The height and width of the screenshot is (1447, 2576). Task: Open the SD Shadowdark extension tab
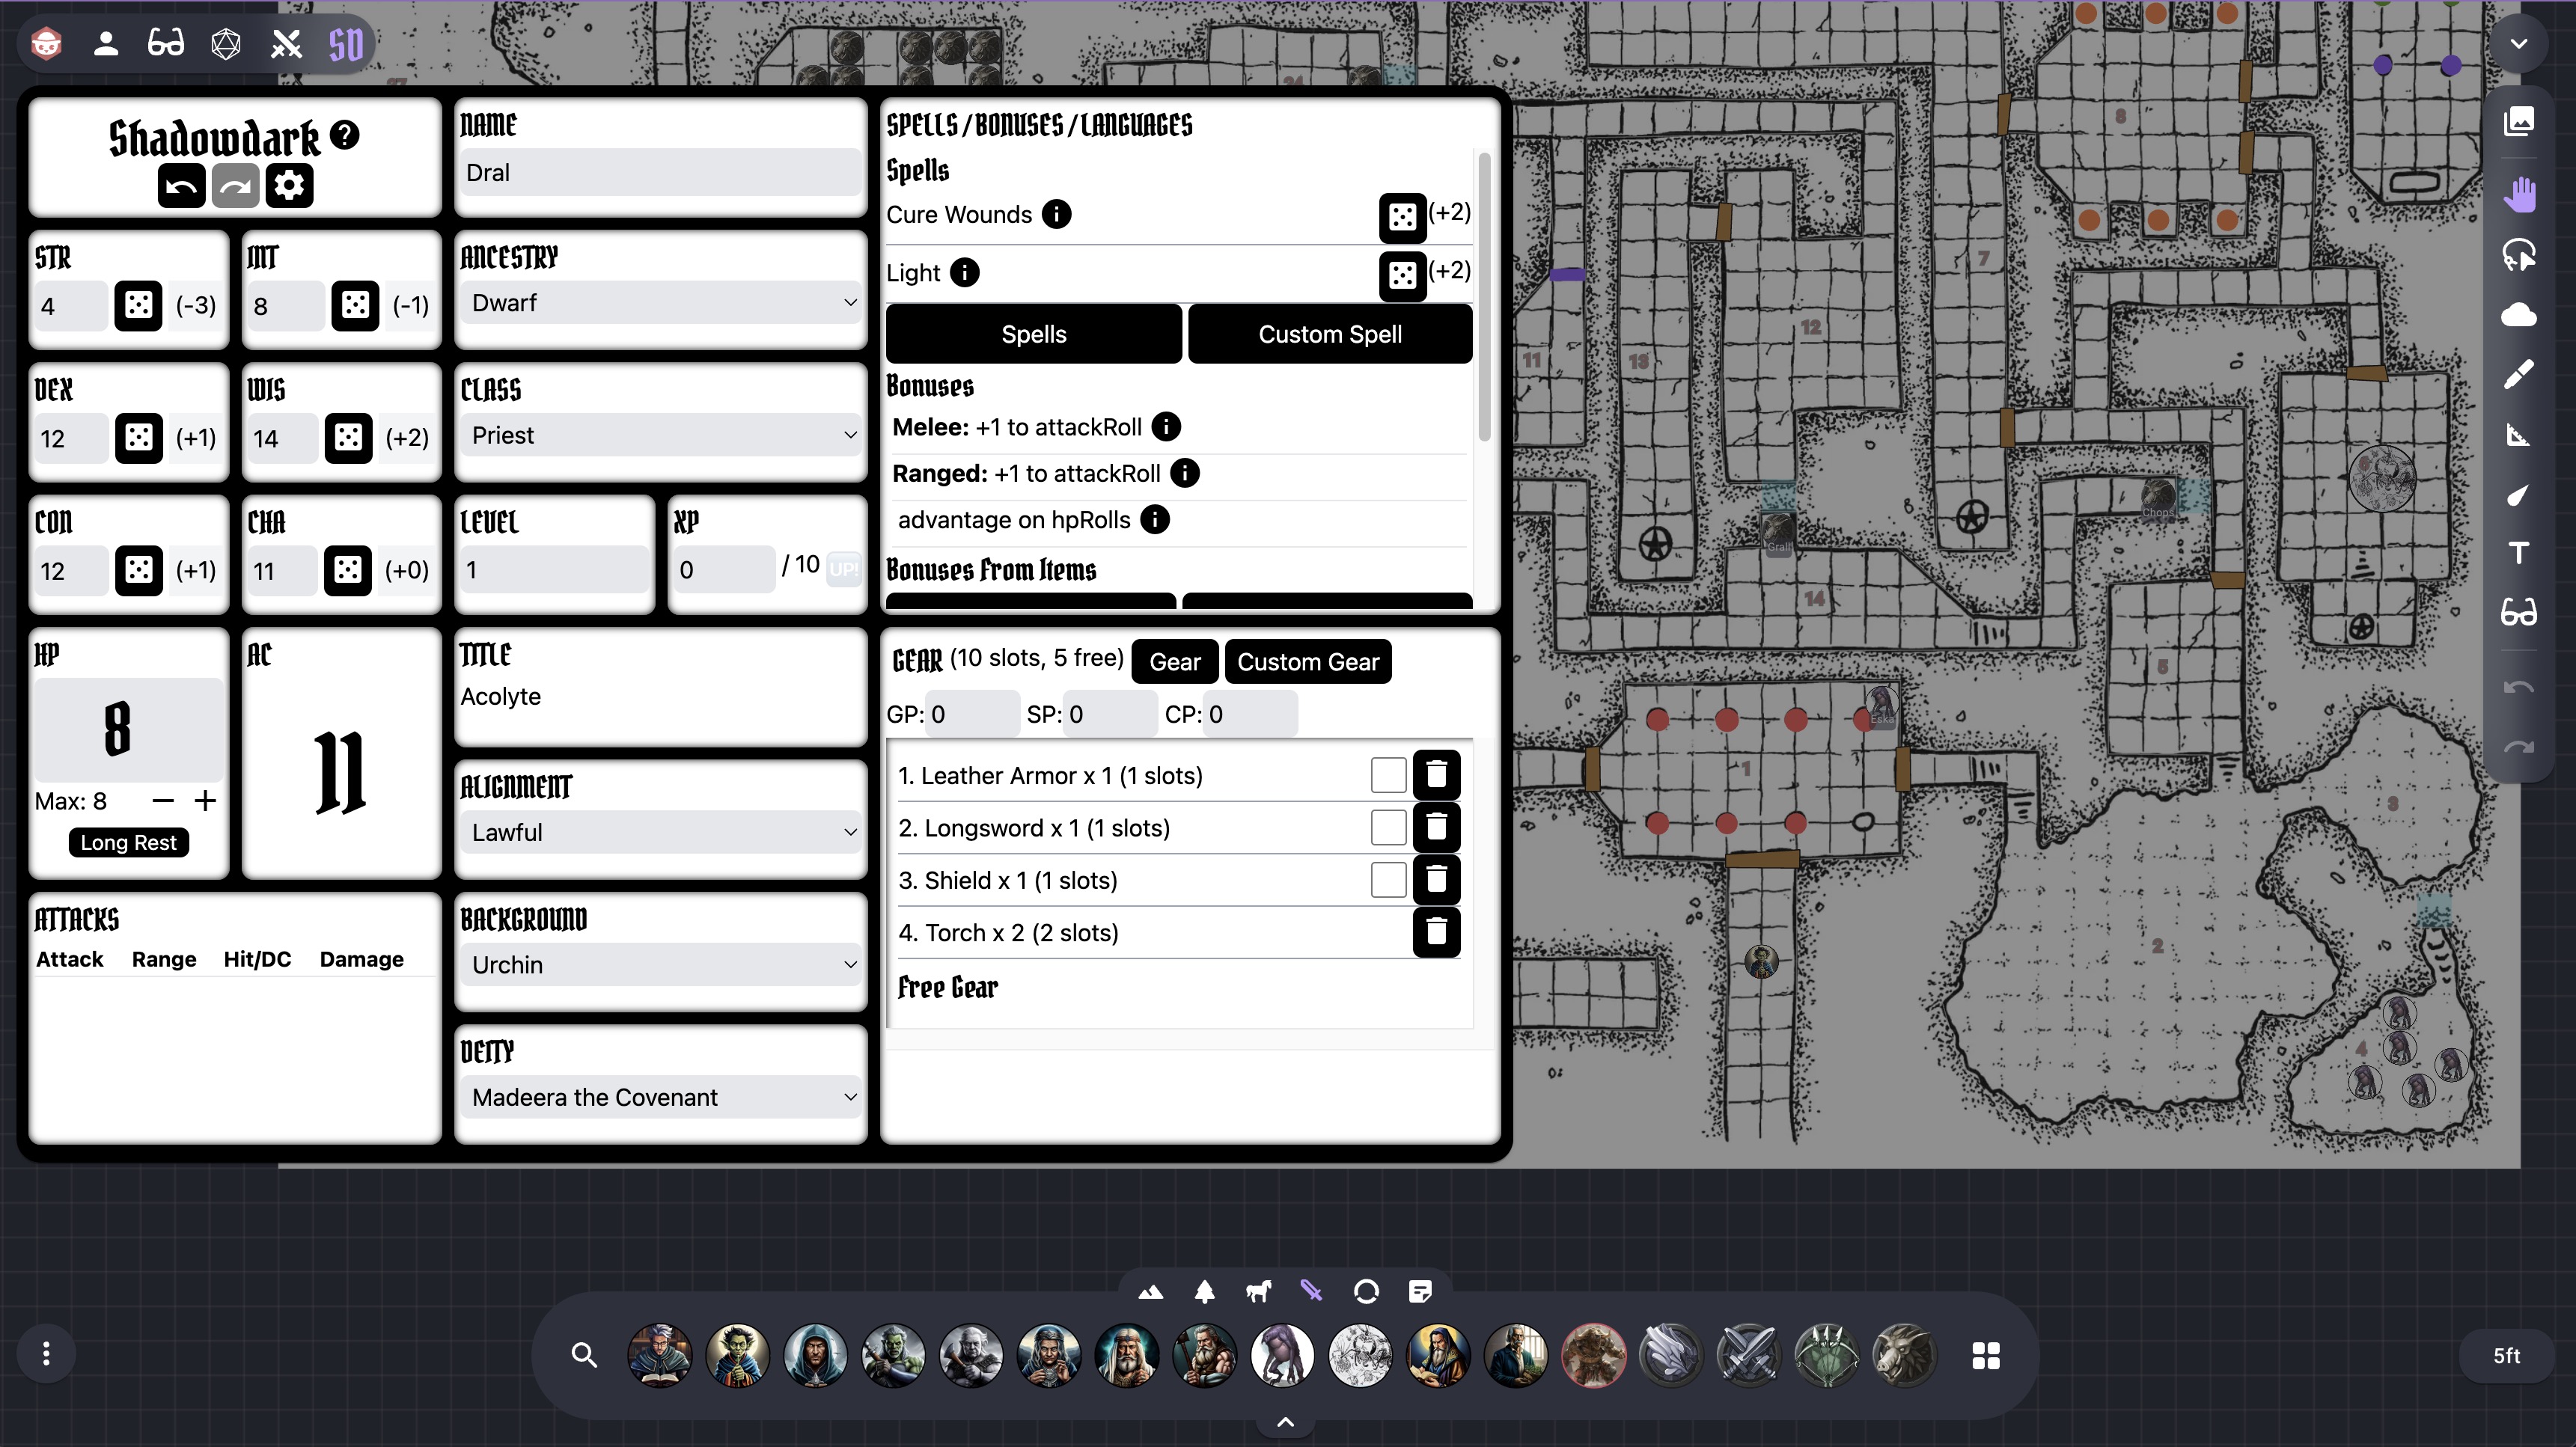(346, 44)
